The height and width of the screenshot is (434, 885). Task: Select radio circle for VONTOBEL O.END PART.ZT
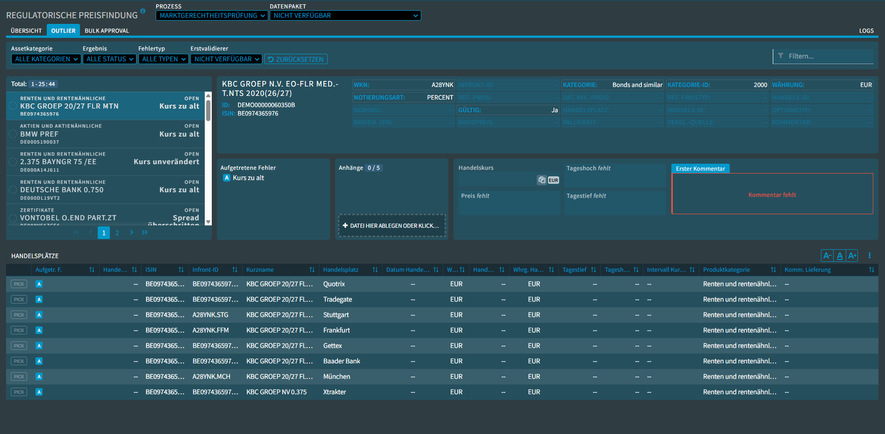point(13,218)
